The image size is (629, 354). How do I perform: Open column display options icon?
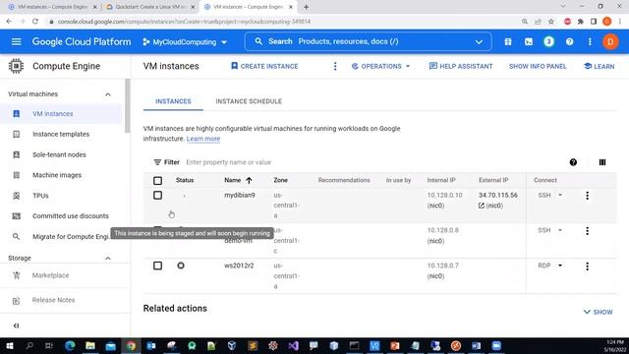coord(602,162)
